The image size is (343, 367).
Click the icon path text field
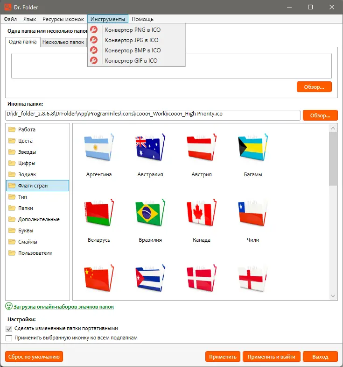pos(153,115)
